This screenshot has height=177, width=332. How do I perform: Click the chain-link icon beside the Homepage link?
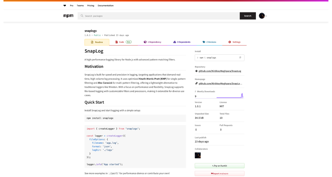(x=196, y=83)
